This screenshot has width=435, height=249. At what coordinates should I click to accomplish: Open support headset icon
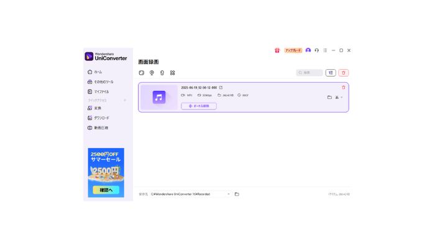(x=317, y=50)
